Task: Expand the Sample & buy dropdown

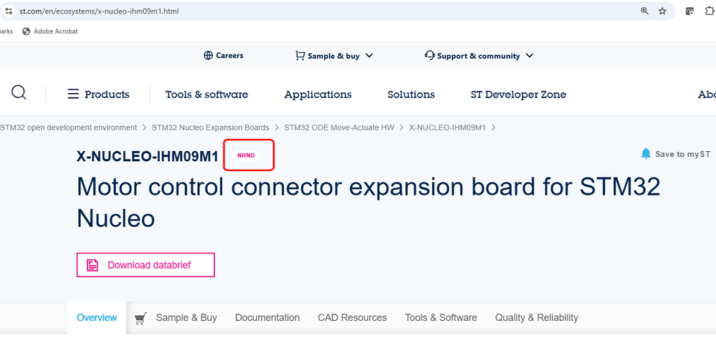Action: 334,56
